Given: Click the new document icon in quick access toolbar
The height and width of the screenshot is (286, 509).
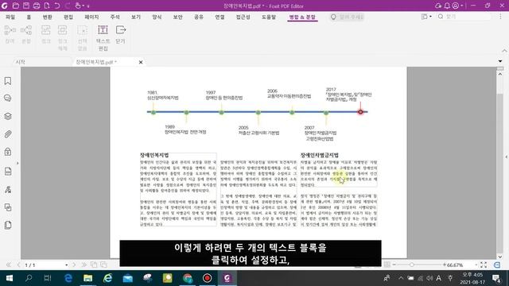Looking at the screenshot, I should point(47,6).
